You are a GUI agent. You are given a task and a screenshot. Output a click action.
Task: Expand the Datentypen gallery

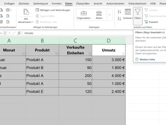pos(110,15)
